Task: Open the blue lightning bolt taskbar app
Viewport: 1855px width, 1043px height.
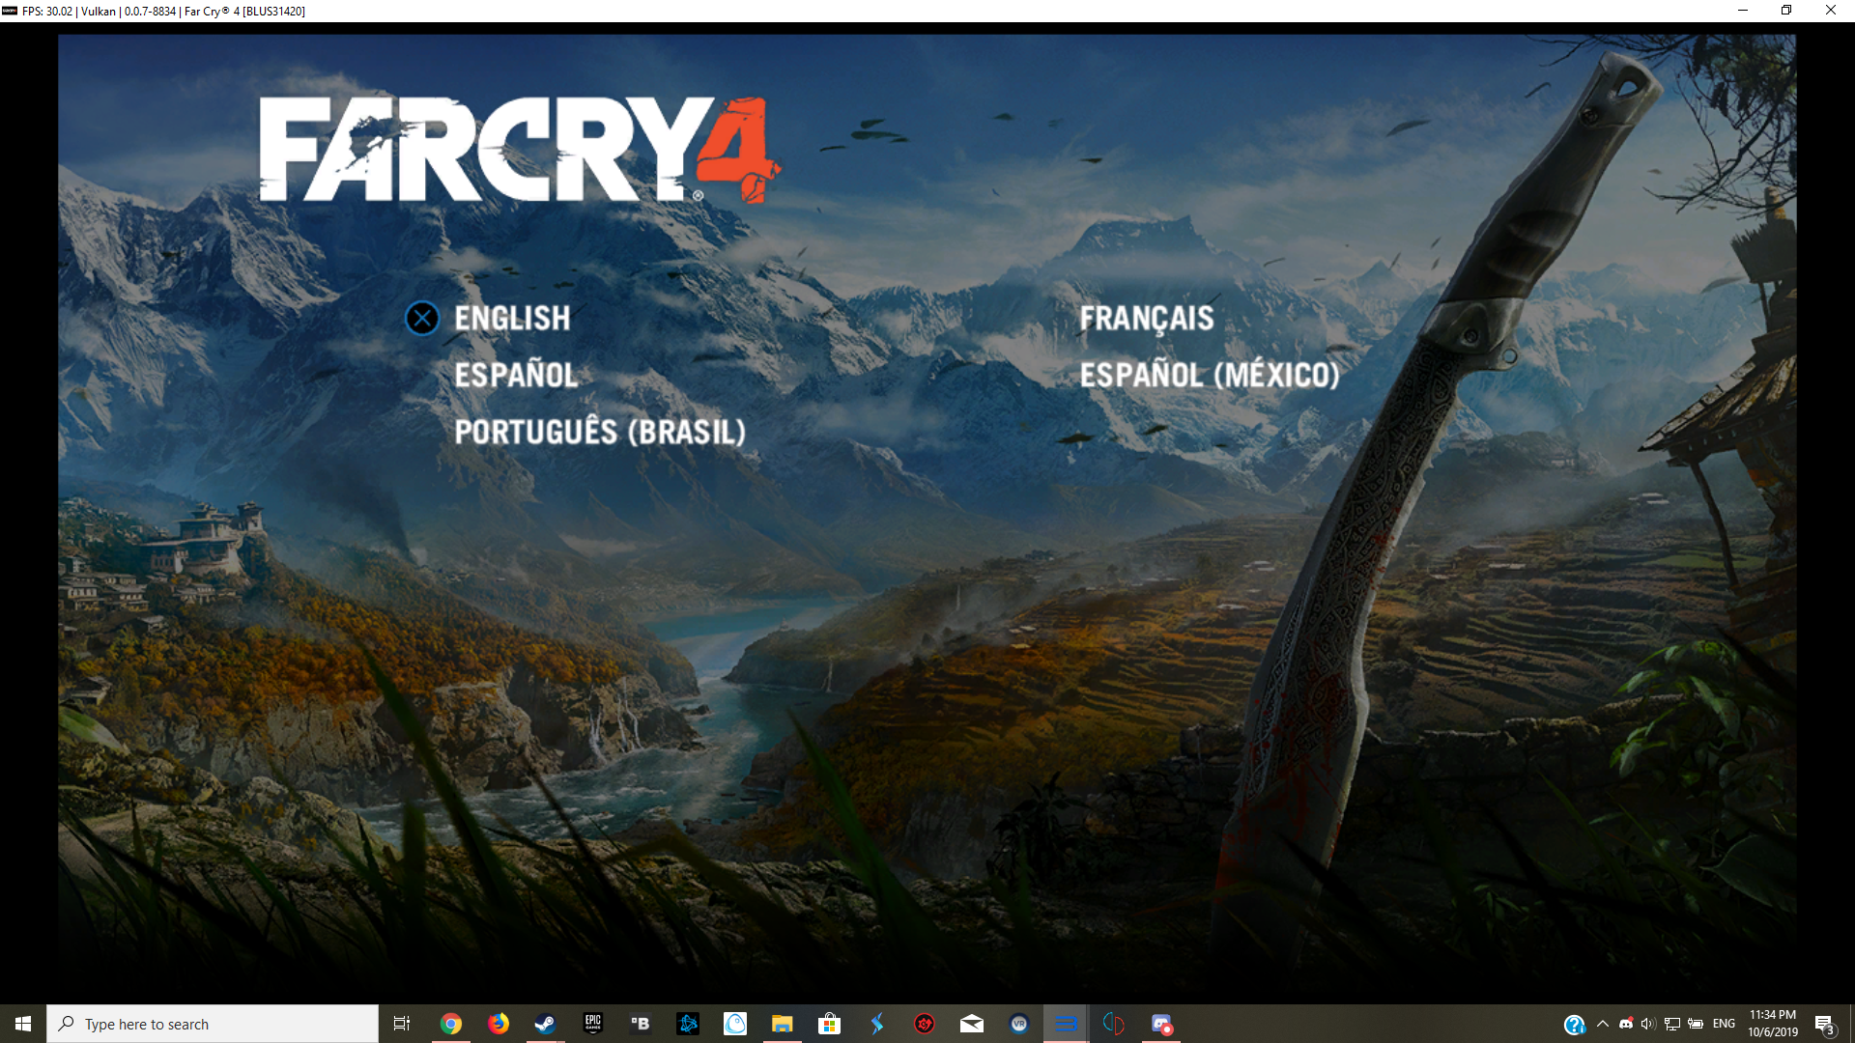Action: pos(877,1024)
